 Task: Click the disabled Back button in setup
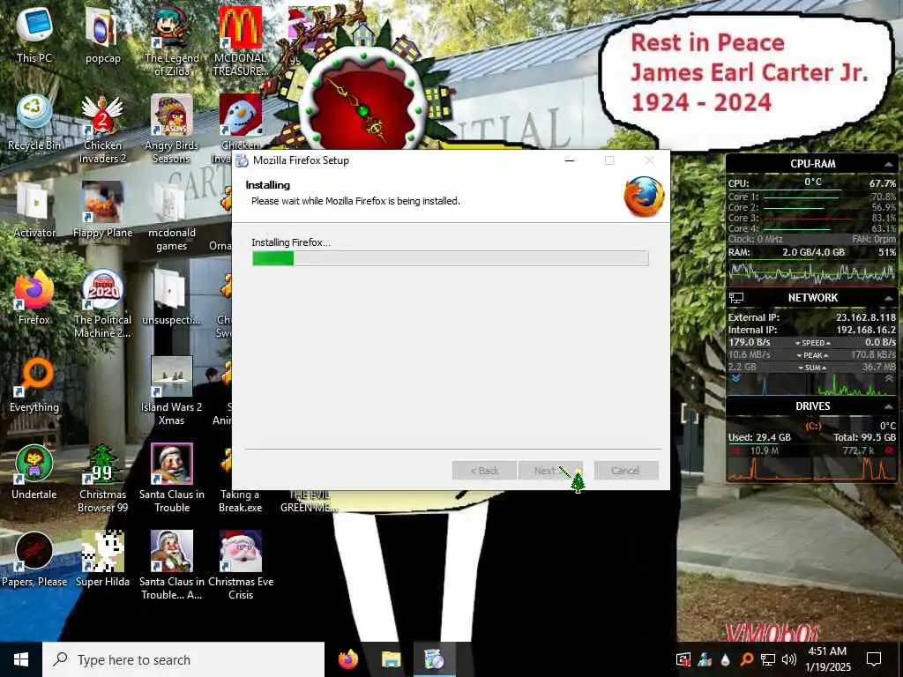click(484, 471)
